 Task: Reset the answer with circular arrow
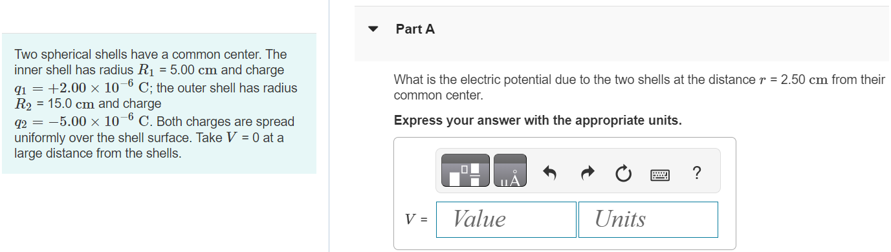pos(623,173)
